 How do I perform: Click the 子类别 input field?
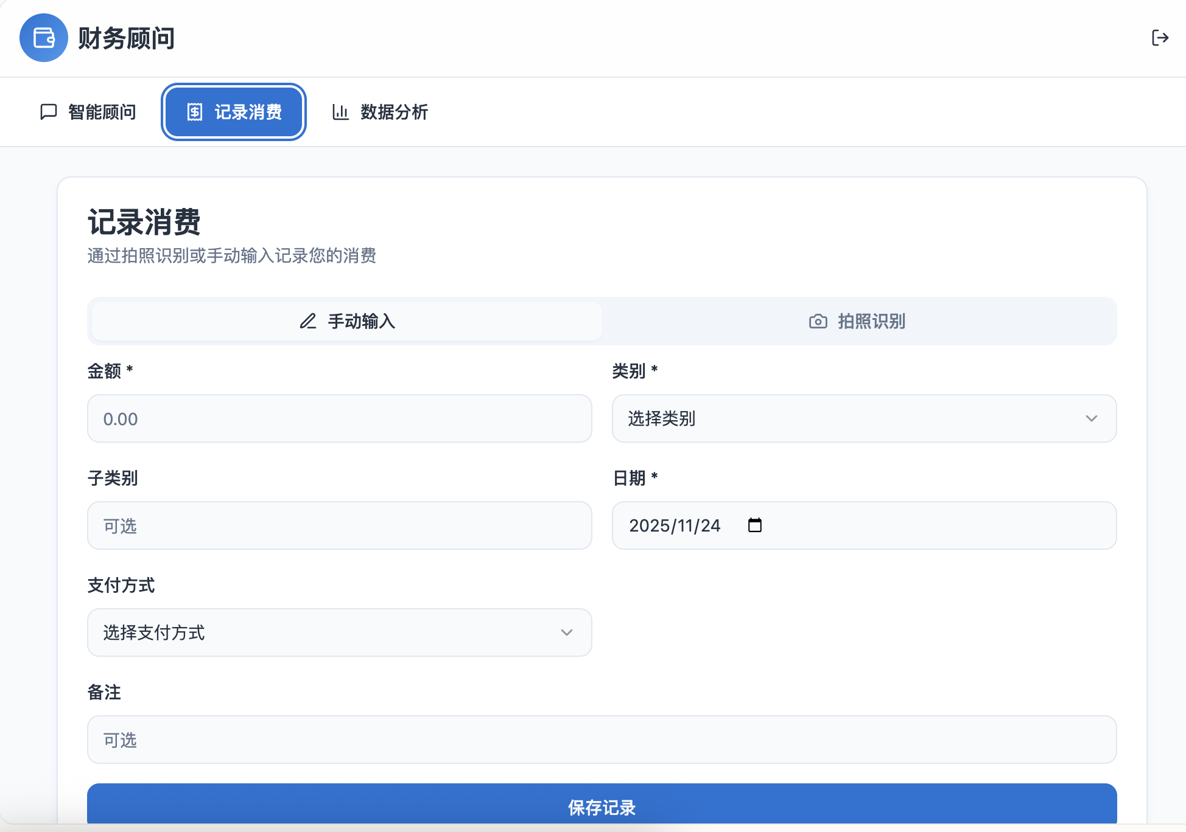tap(339, 525)
